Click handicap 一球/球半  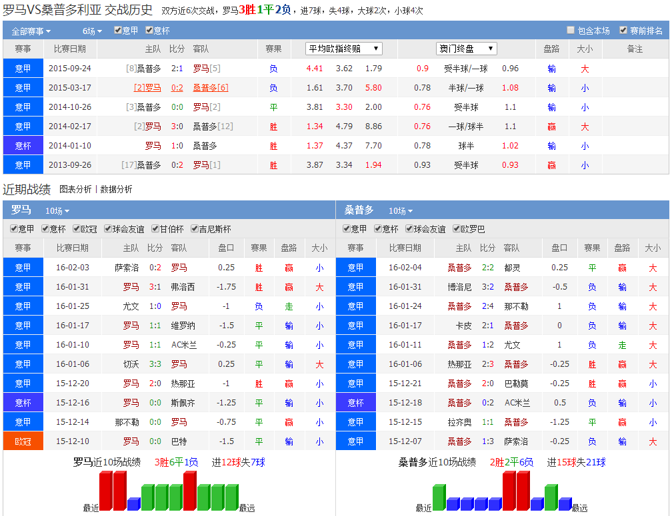(466, 127)
